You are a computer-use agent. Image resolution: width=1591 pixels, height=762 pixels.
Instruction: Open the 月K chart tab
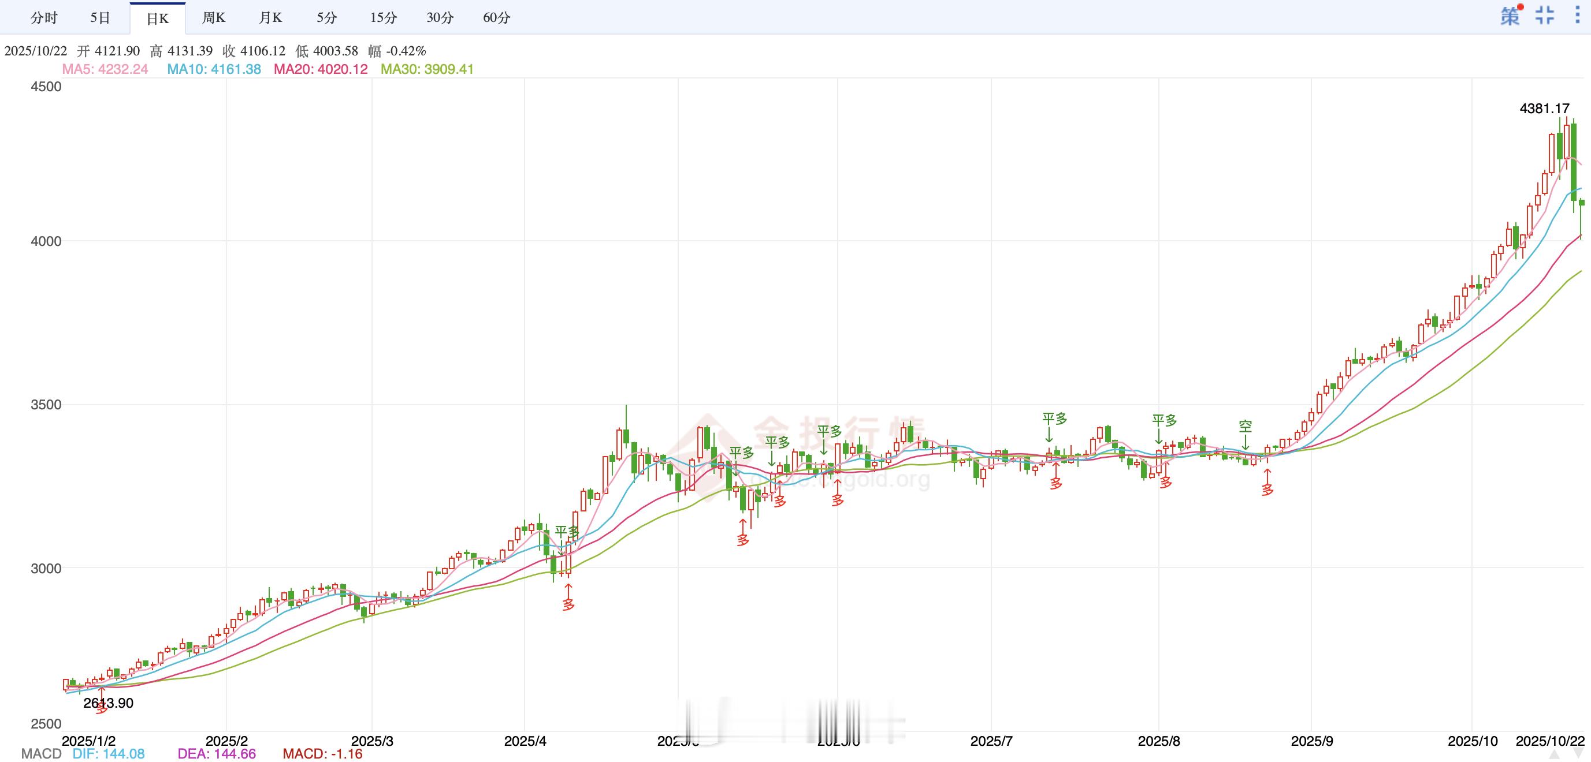270,18
